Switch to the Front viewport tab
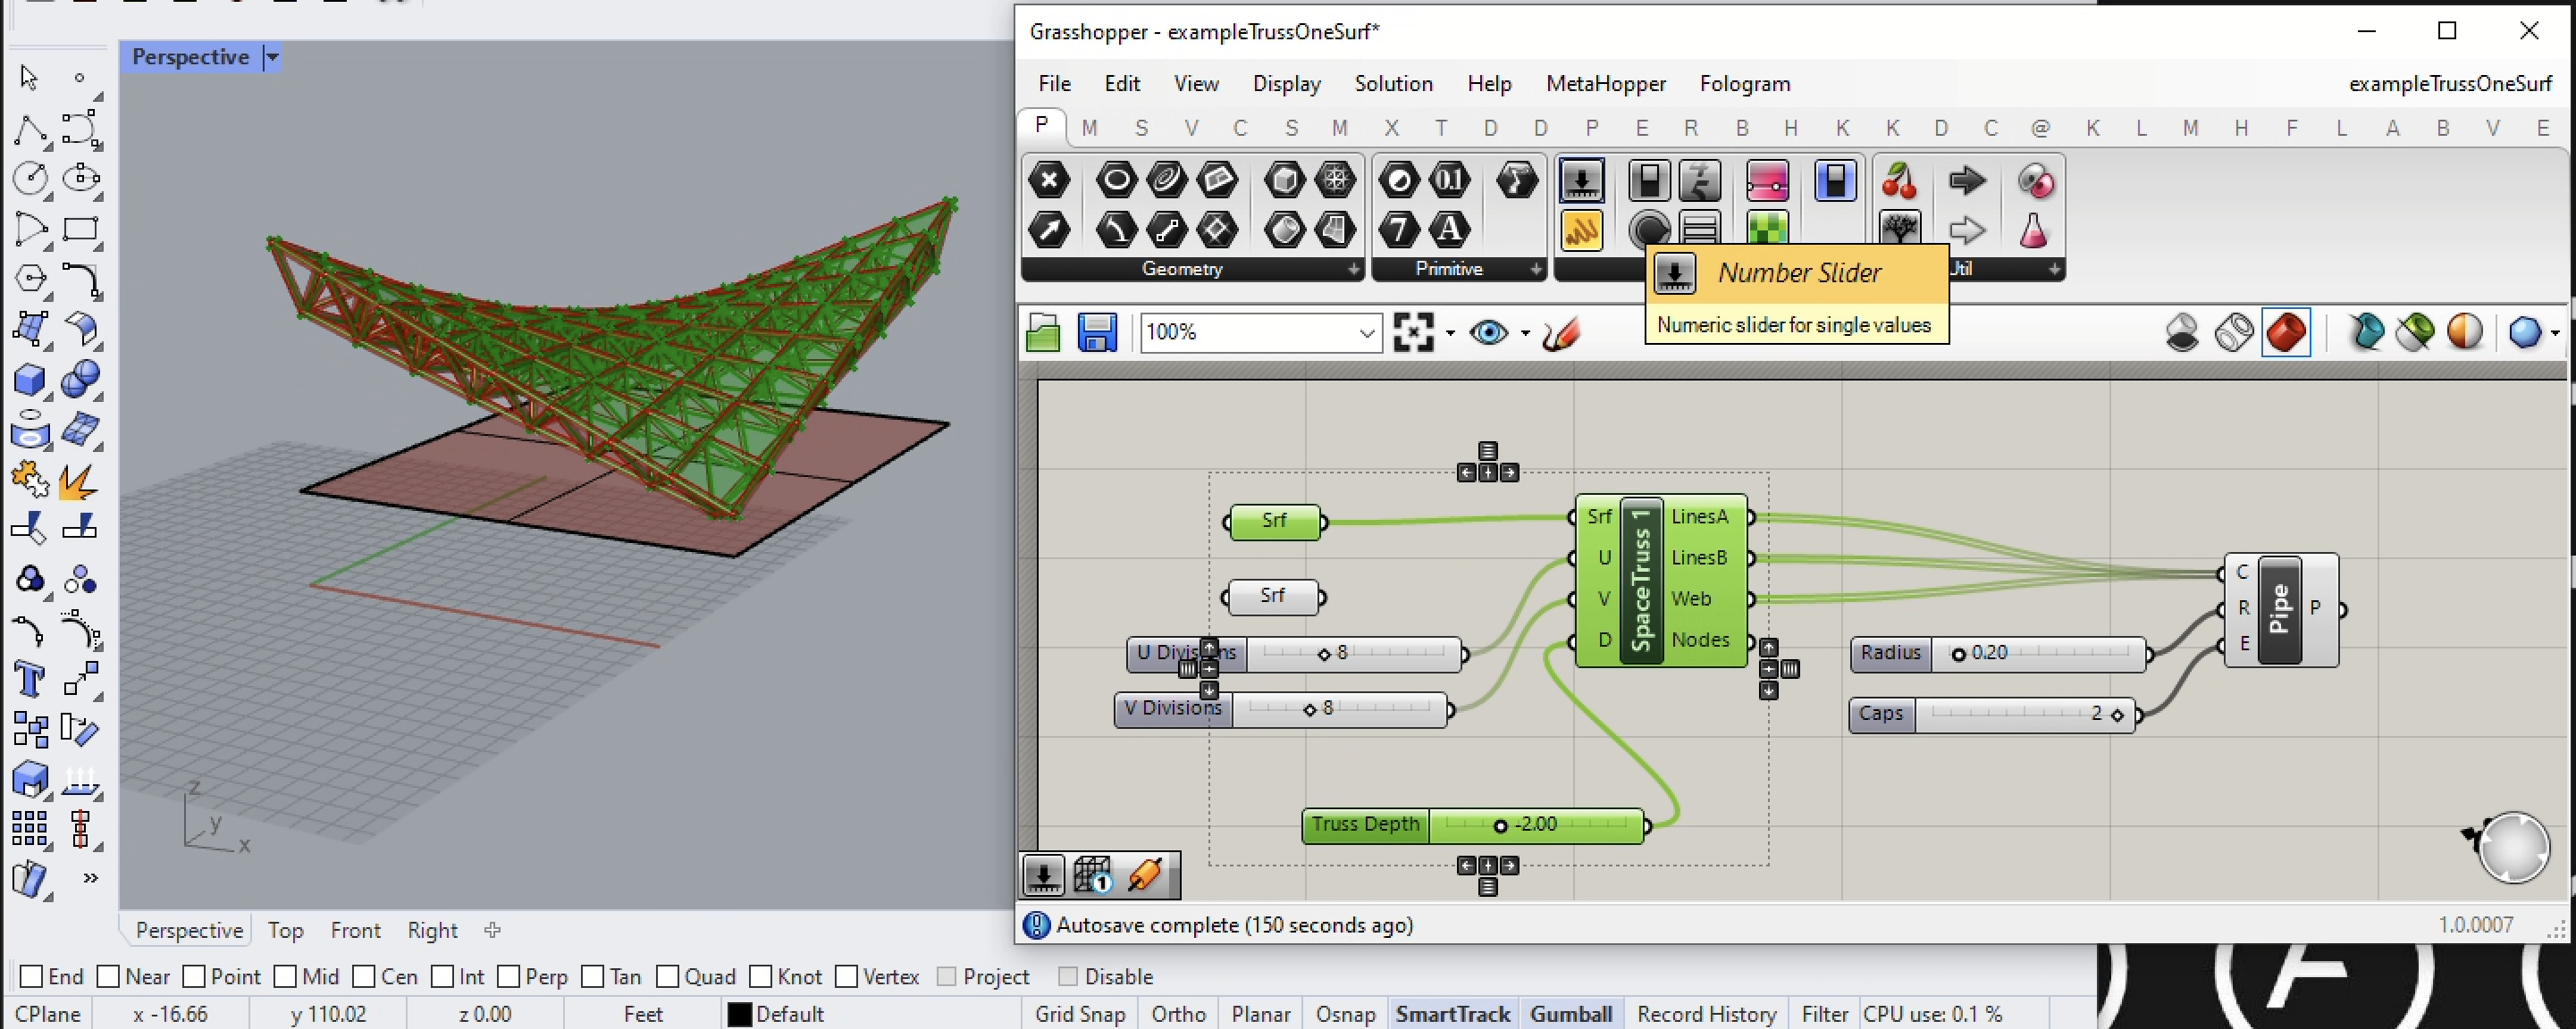The height and width of the screenshot is (1029, 2576). click(355, 930)
